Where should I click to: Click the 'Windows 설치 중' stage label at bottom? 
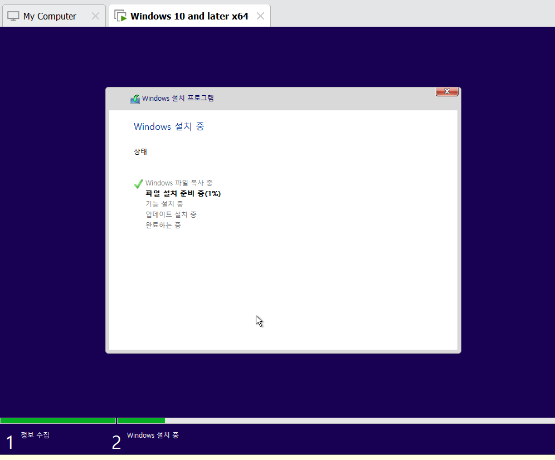coord(153,435)
